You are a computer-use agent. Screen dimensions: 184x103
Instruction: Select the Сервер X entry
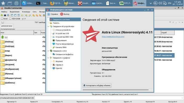59,65
